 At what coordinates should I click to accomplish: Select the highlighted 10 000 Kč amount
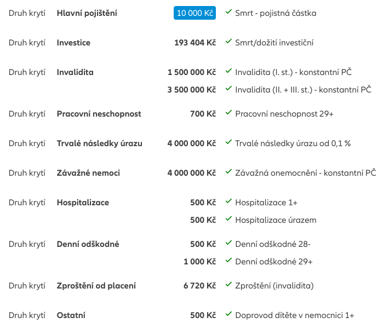tap(195, 13)
